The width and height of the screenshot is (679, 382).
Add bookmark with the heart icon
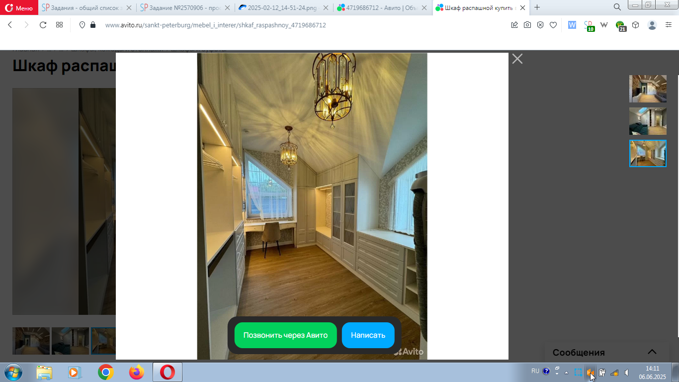(x=553, y=25)
